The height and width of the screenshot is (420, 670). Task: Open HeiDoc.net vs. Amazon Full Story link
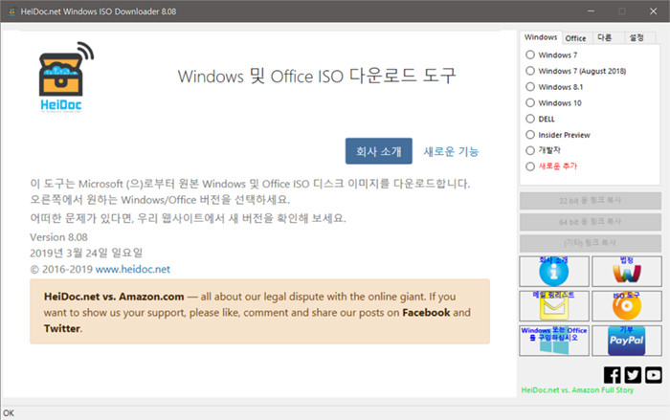(577, 390)
